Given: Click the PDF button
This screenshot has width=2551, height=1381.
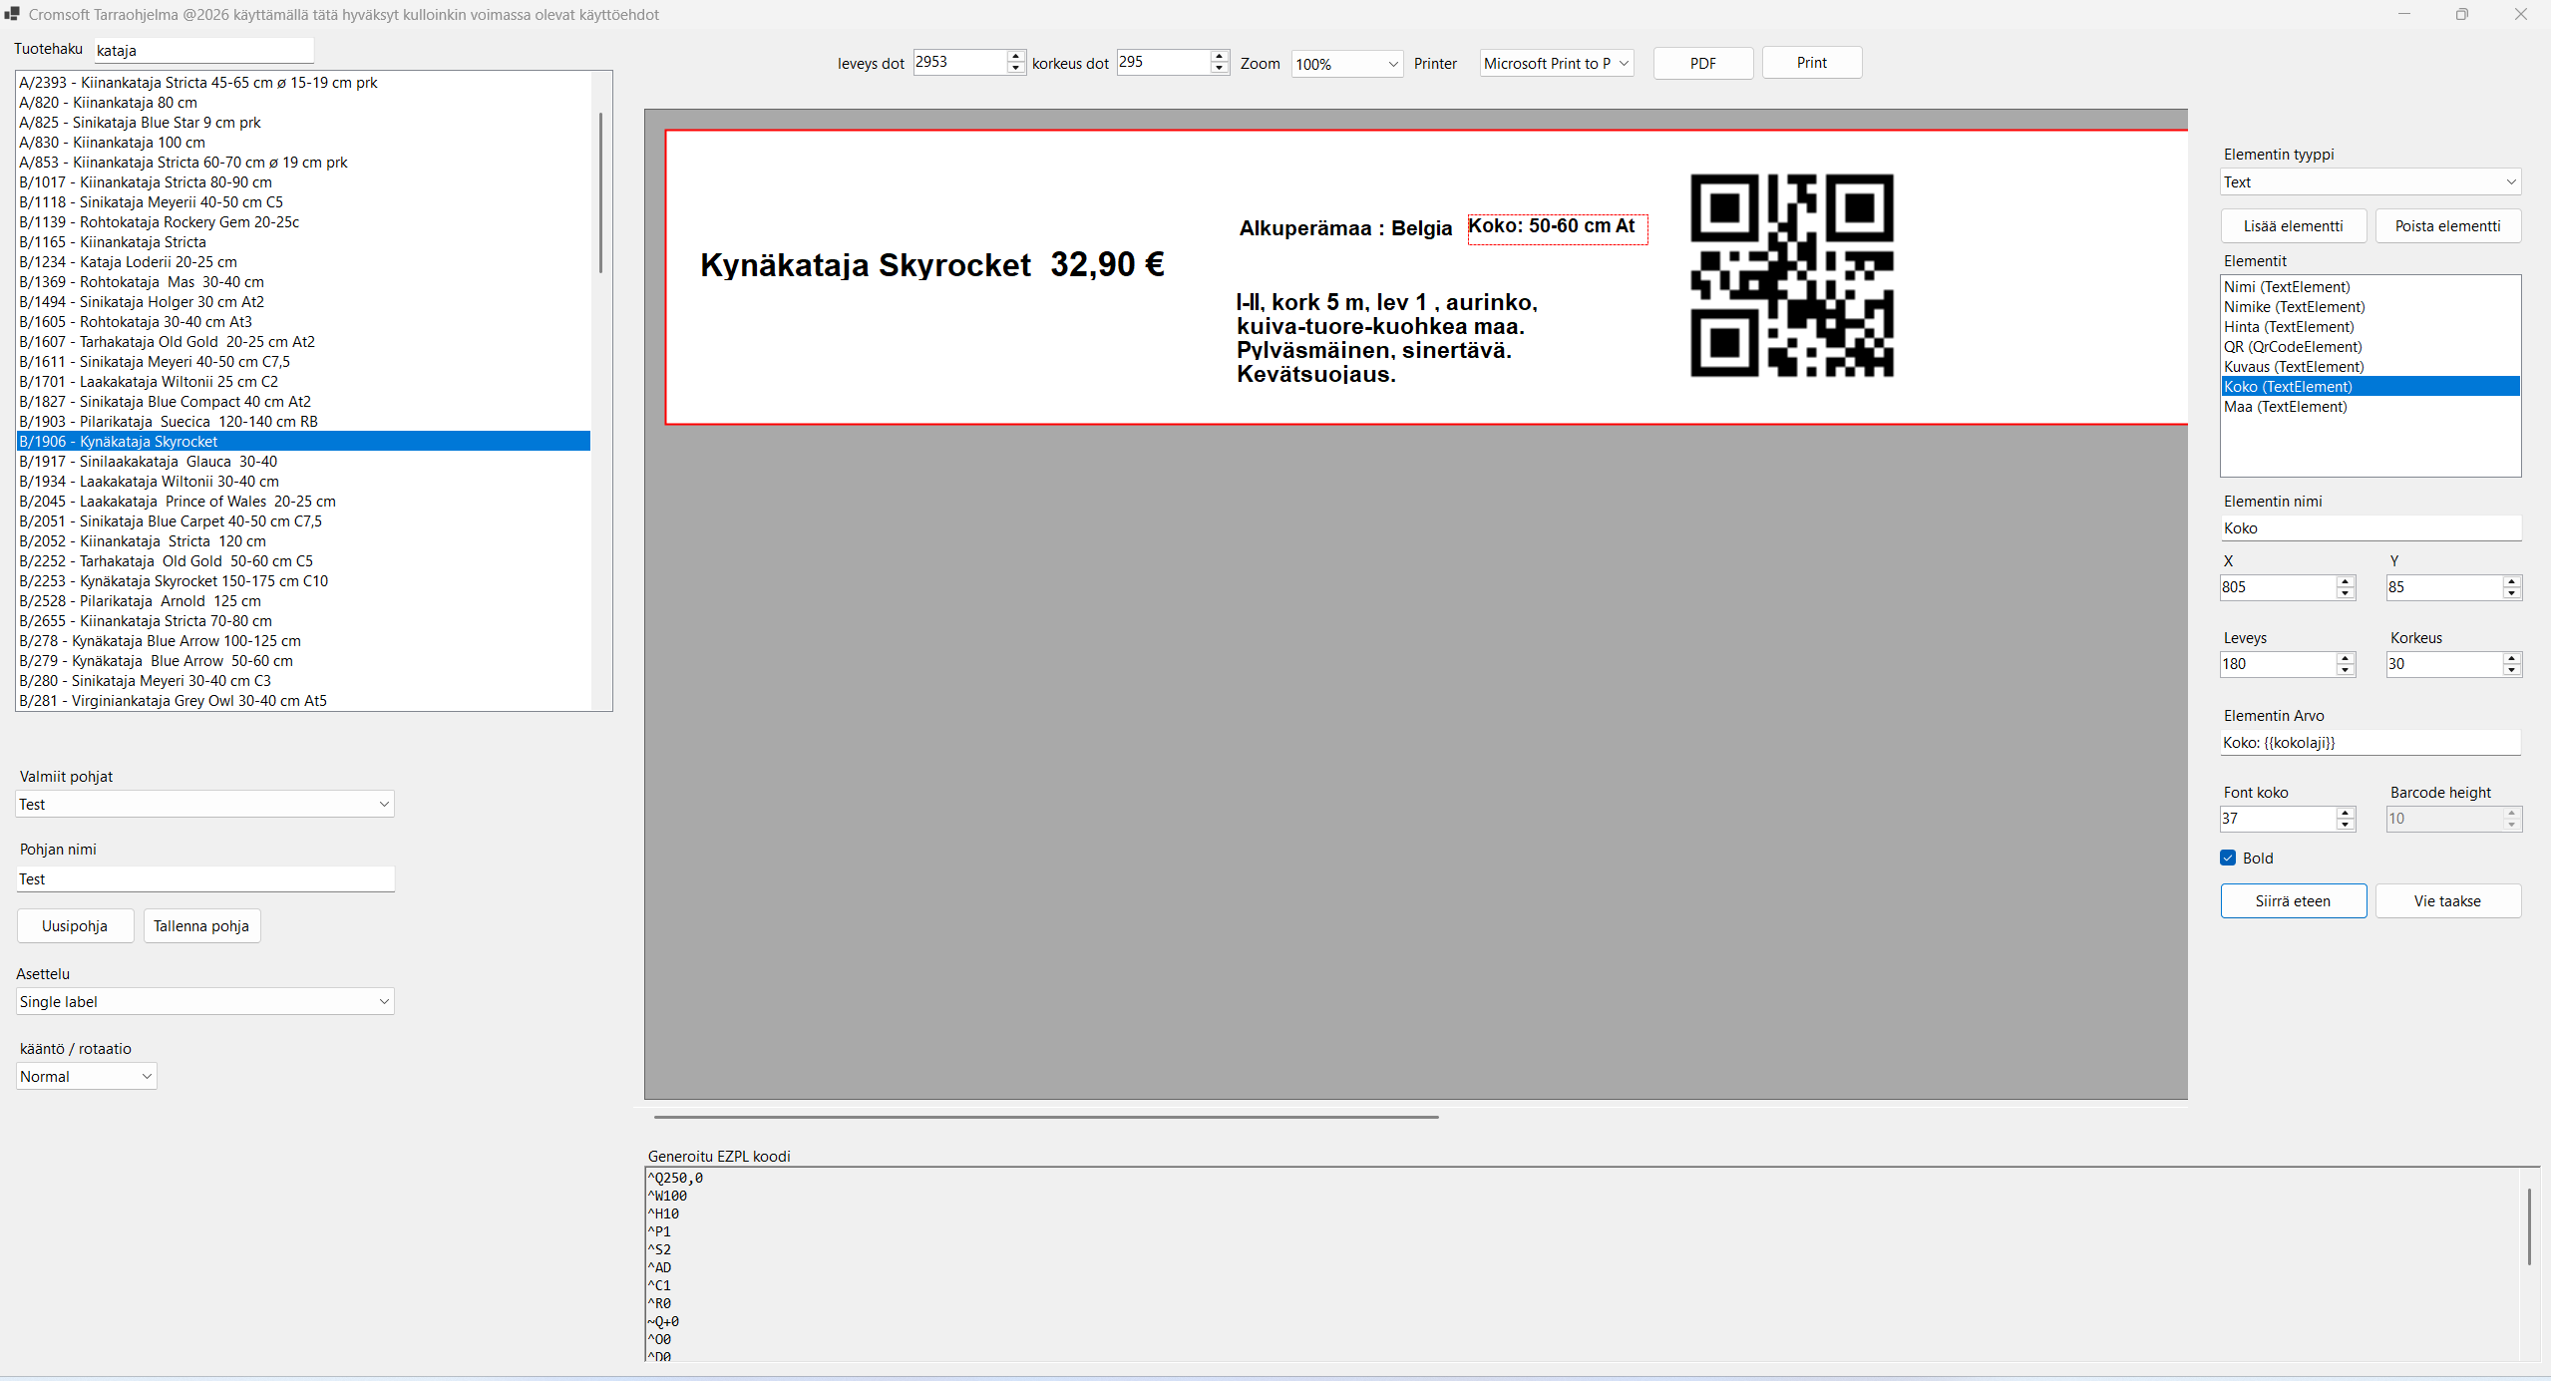Looking at the screenshot, I should click(1702, 64).
